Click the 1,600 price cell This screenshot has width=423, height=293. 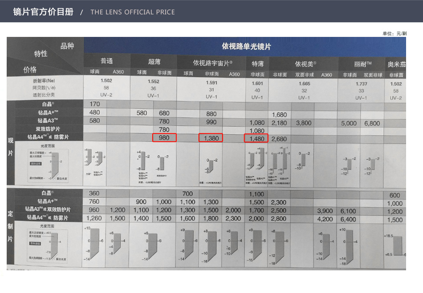coord(187,218)
